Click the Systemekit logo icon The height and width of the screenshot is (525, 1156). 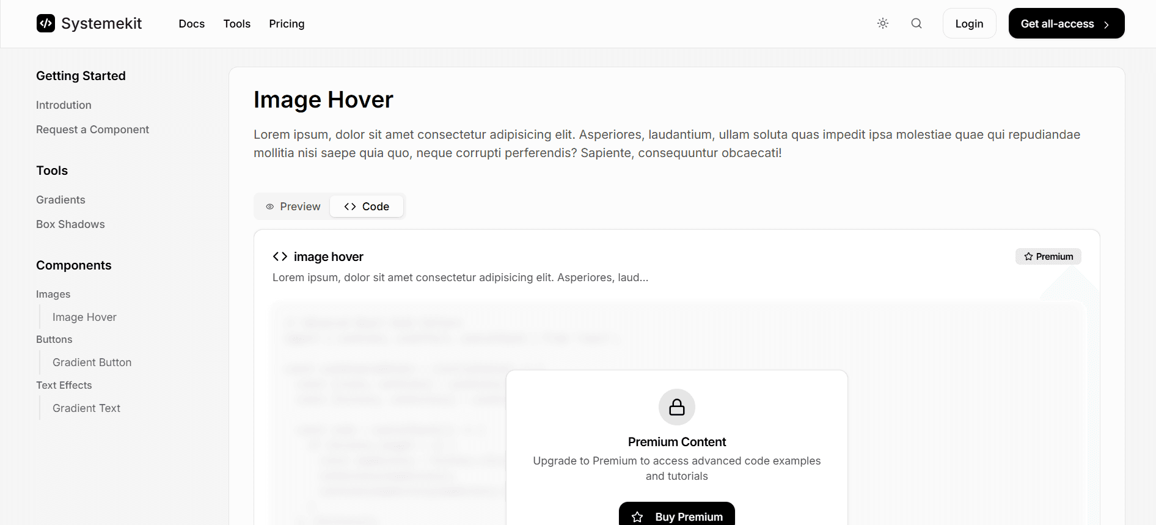(x=46, y=23)
